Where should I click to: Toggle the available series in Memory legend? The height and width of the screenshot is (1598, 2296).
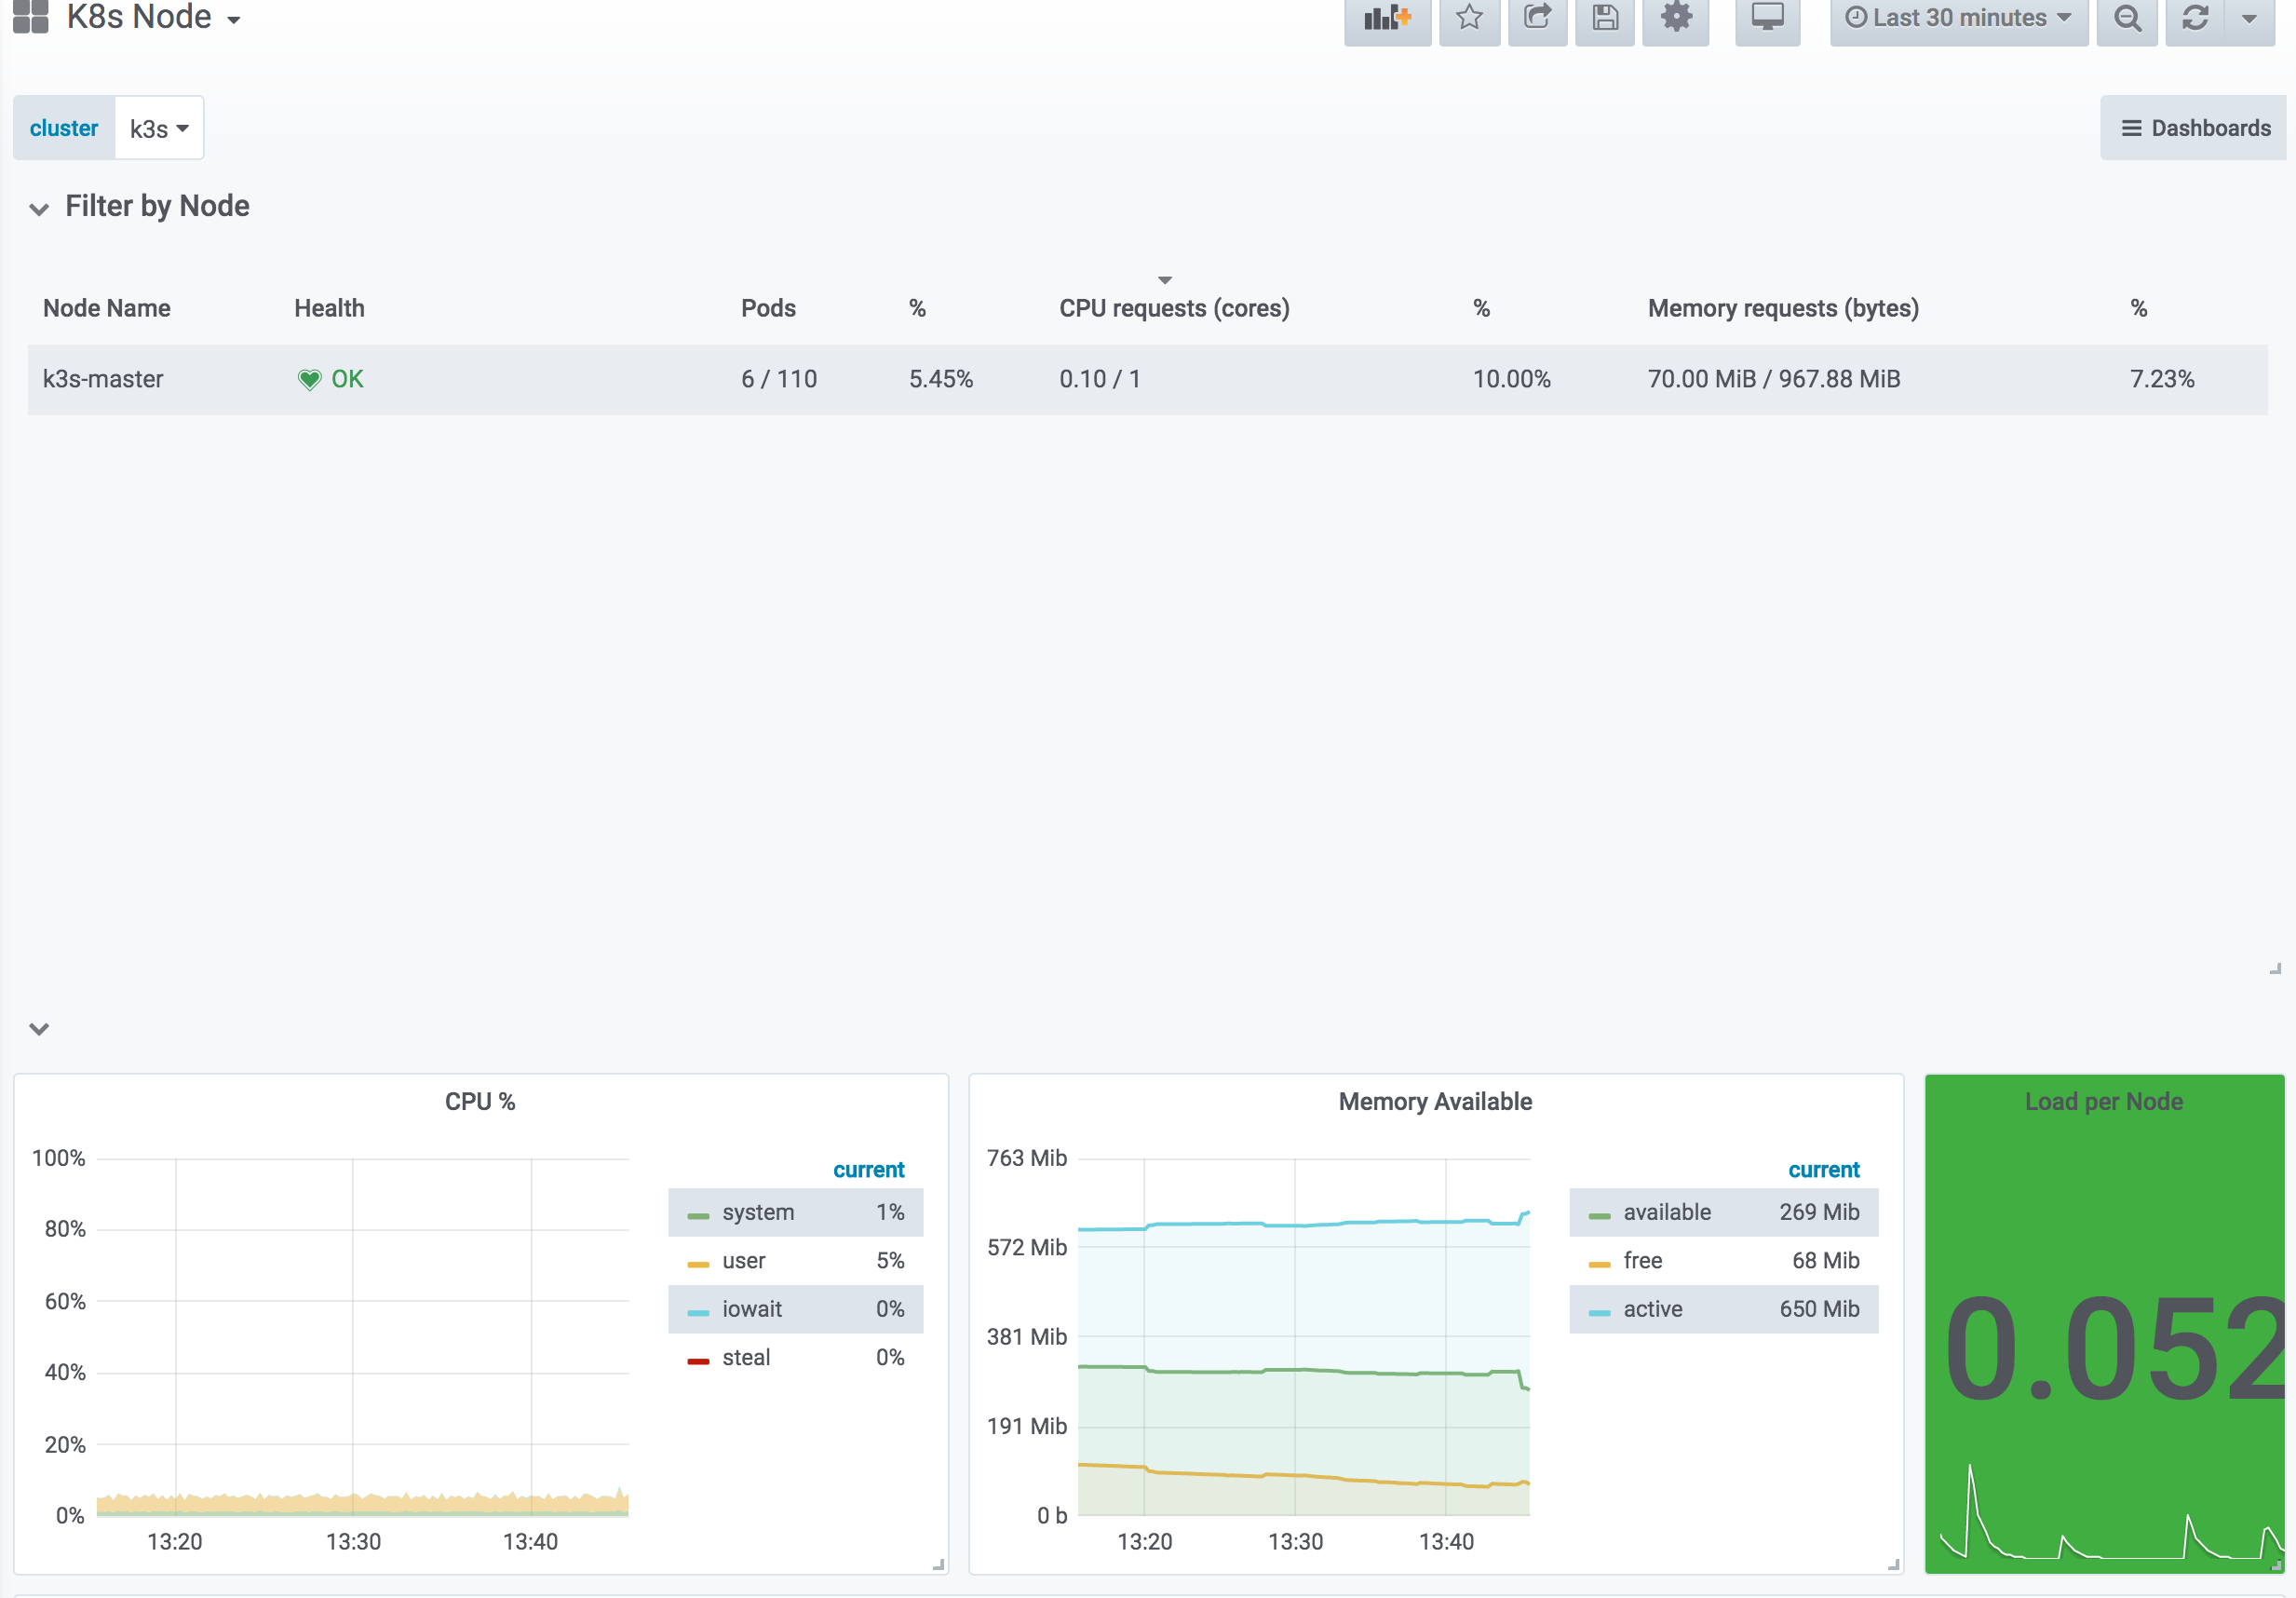click(x=1667, y=1212)
